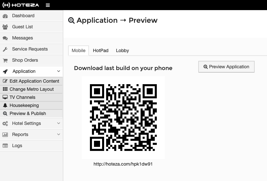
Task: Click the Change Metro Layout grid icon
Action: [x=5, y=89]
